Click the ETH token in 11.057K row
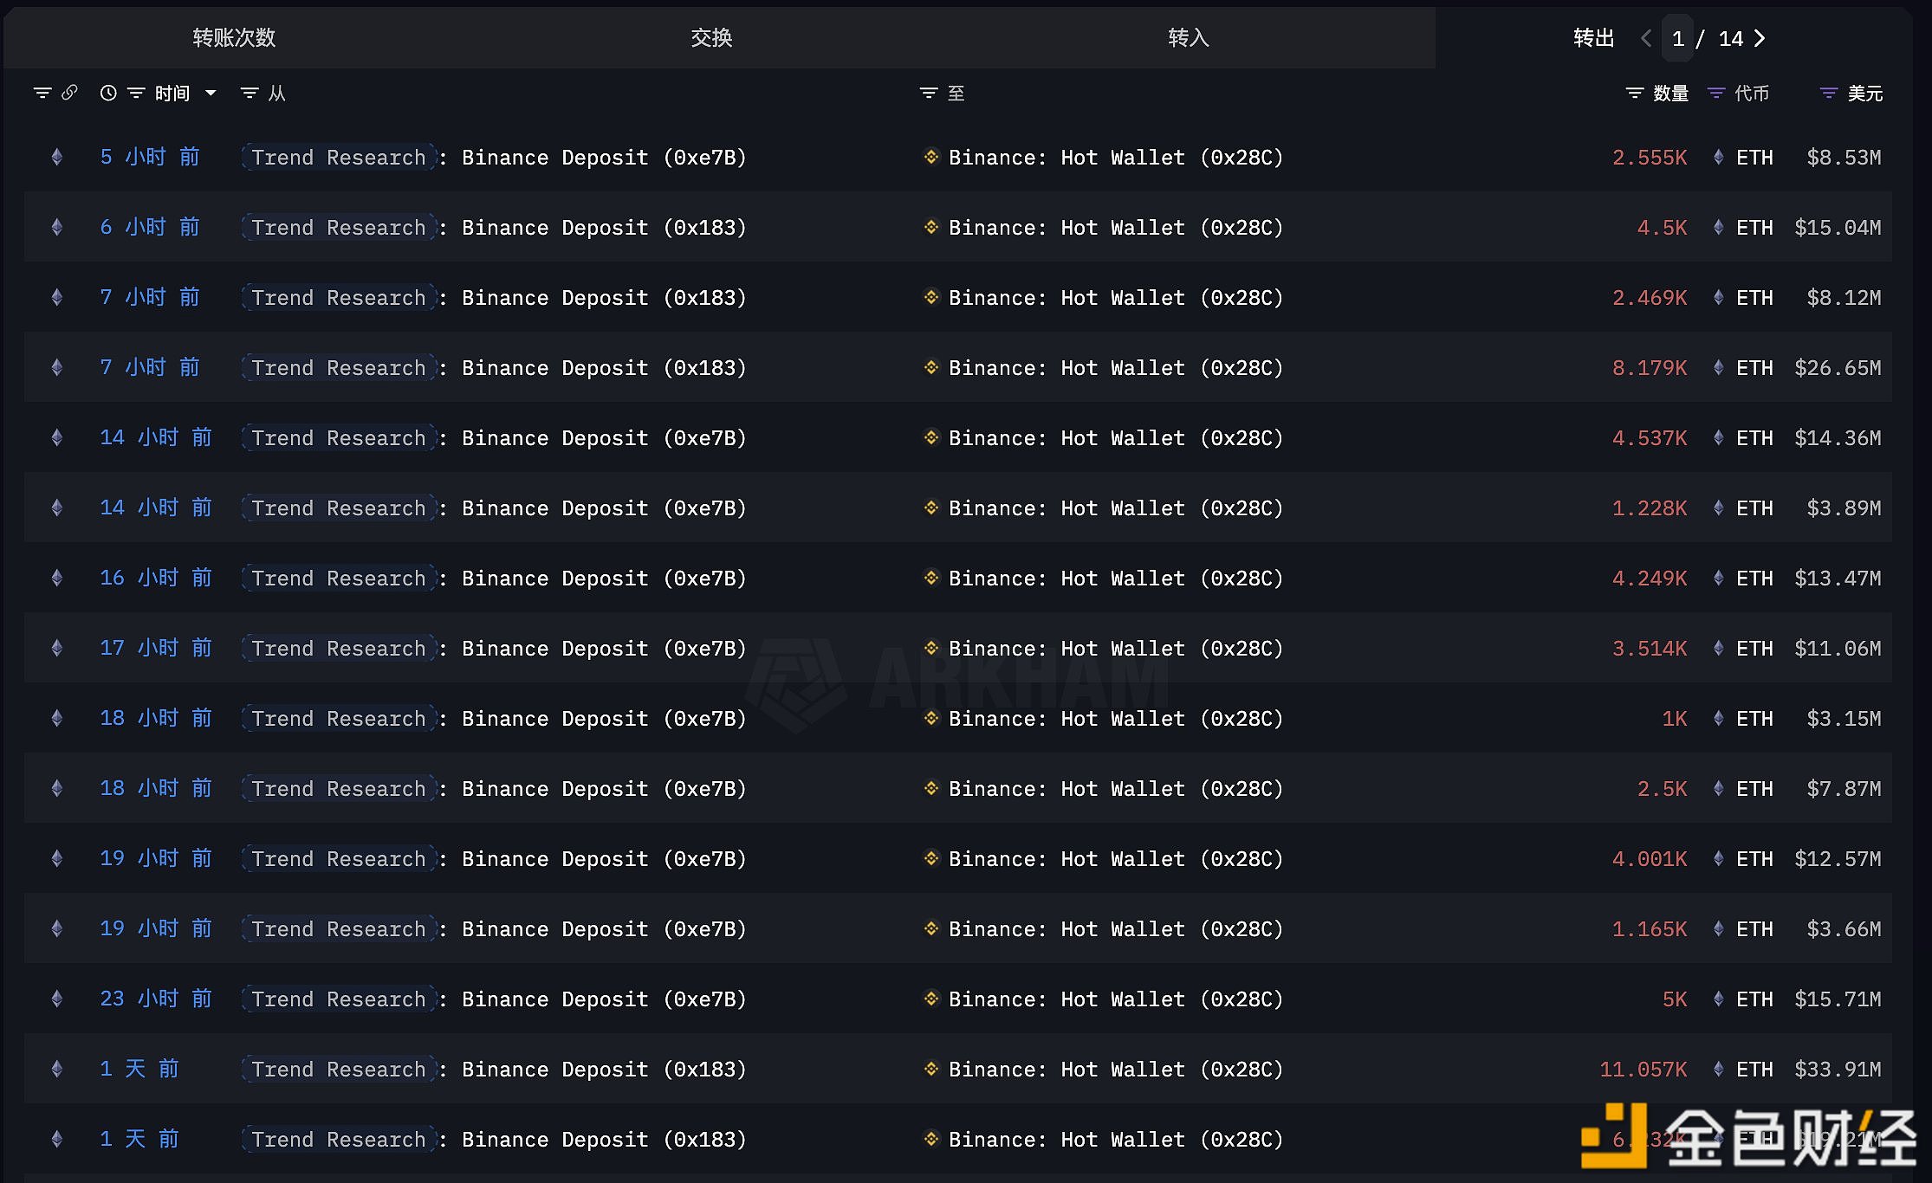 1754,1069
